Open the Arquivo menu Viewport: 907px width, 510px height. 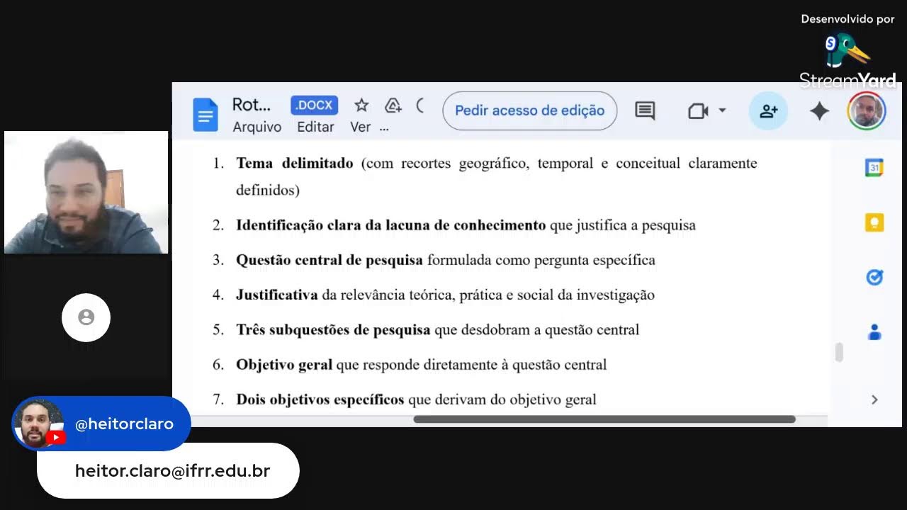coord(257,127)
